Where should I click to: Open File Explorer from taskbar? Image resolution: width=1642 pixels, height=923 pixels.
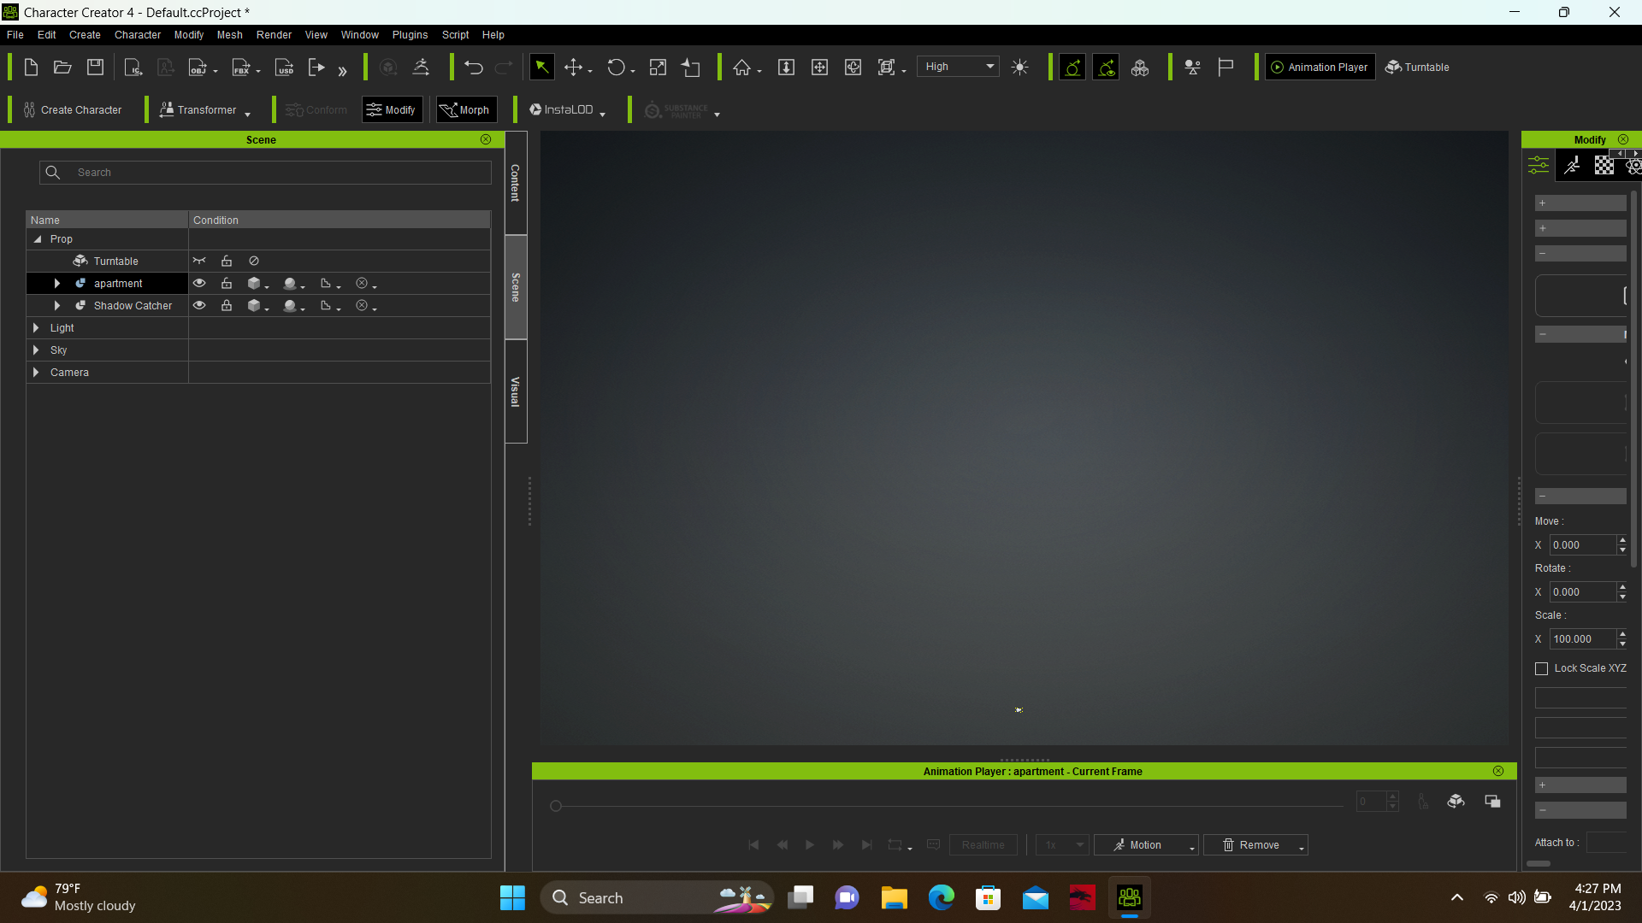[x=894, y=897]
